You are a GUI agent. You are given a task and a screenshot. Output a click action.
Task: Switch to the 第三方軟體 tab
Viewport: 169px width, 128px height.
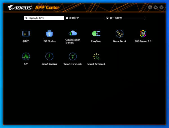125,18
